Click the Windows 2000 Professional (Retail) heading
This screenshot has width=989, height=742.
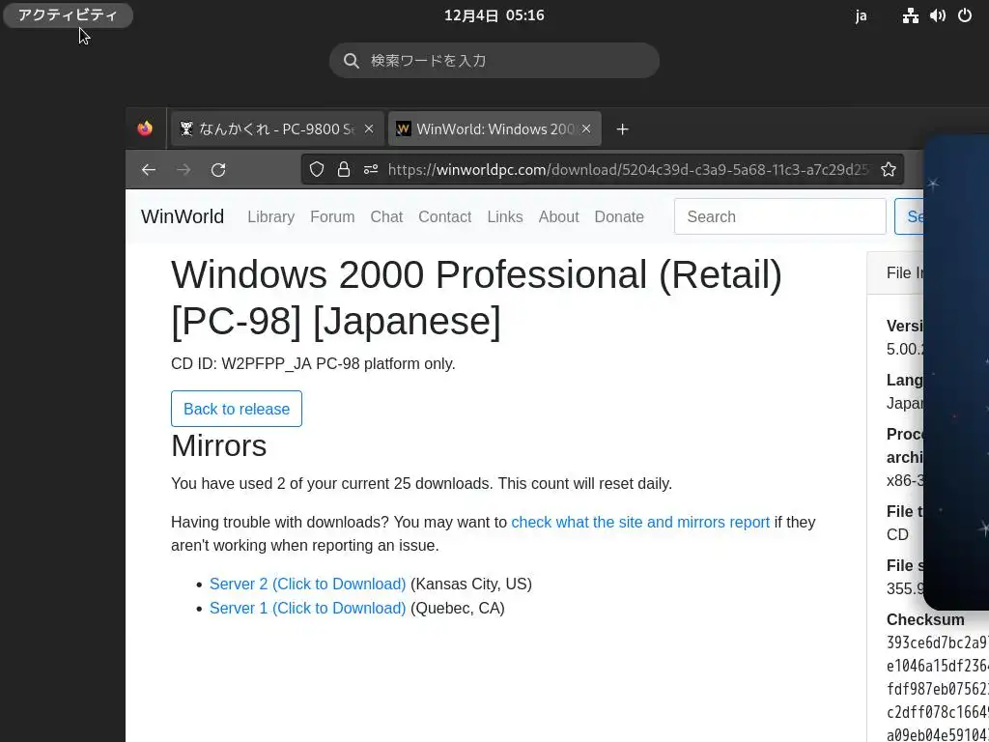click(476, 298)
